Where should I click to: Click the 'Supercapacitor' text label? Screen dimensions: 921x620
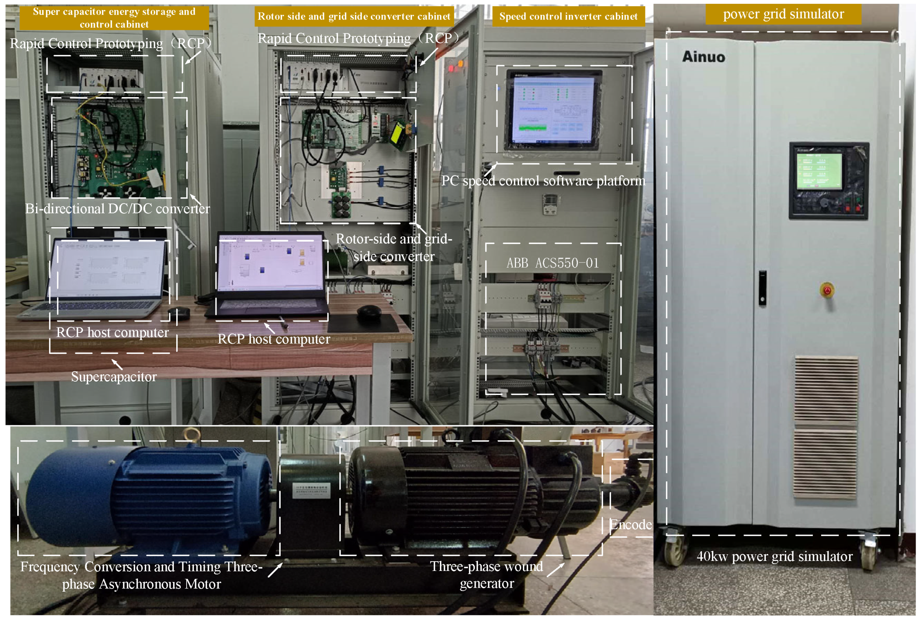pos(114,377)
